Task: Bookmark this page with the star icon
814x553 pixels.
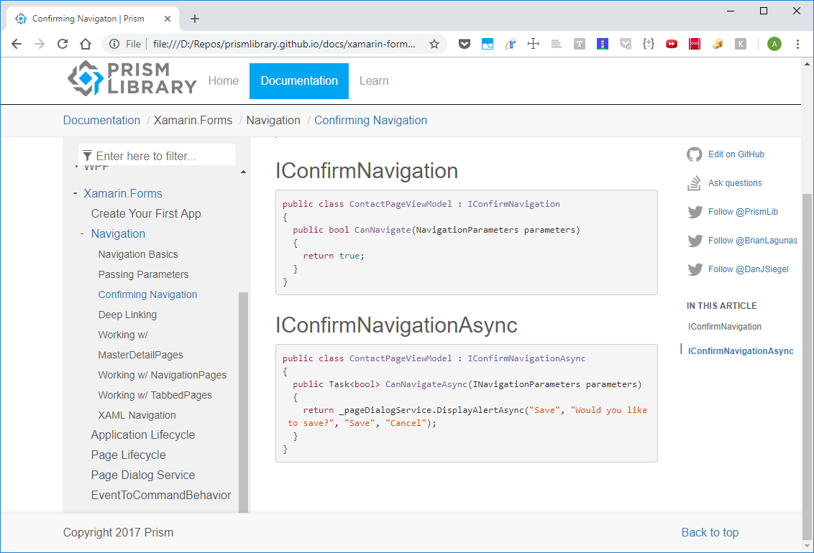Action: pyautogui.click(x=434, y=44)
